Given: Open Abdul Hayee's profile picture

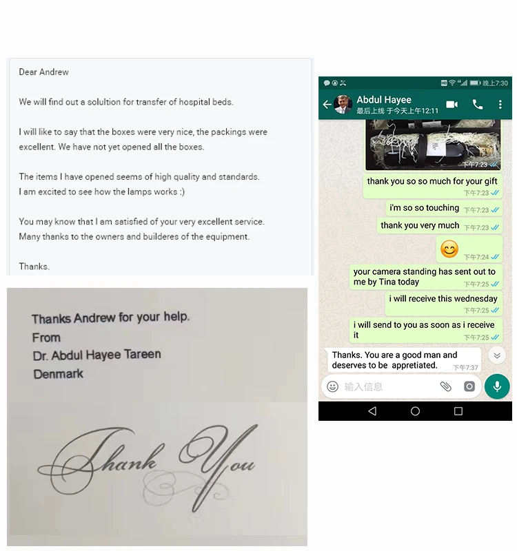Looking at the screenshot, I should pos(343,105).
